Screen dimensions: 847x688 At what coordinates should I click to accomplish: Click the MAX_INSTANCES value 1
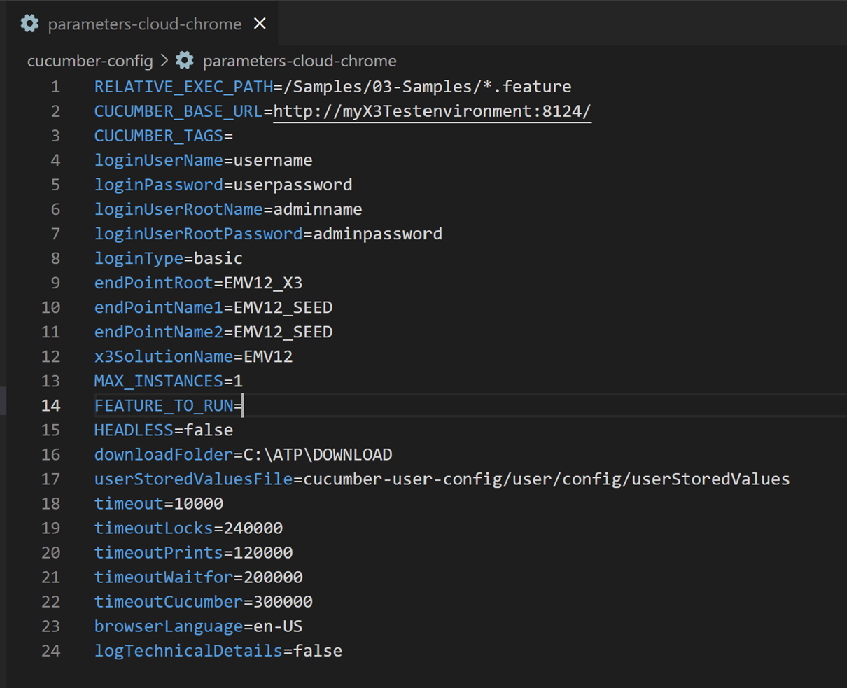(x=238, y=381)
